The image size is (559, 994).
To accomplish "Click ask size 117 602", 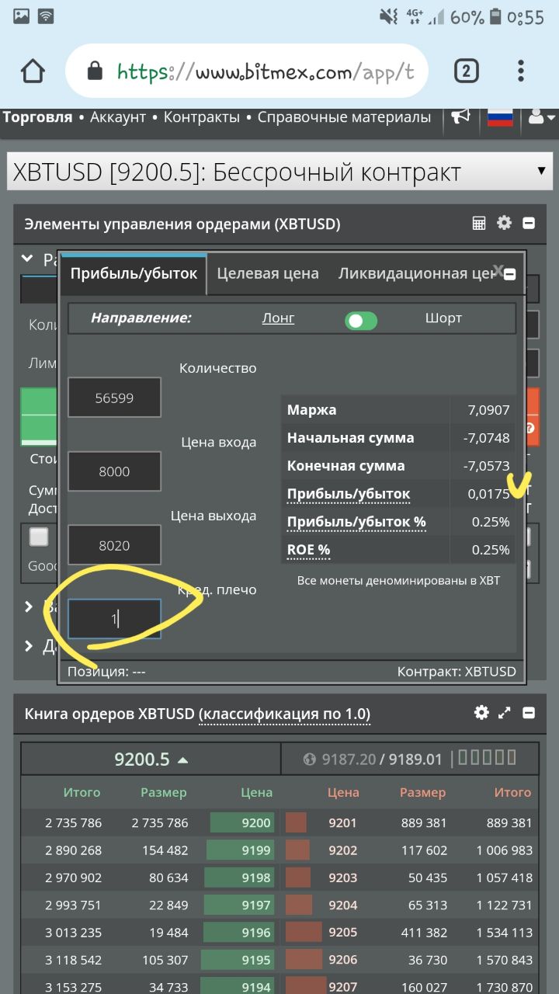I will [x=424, y=850].
